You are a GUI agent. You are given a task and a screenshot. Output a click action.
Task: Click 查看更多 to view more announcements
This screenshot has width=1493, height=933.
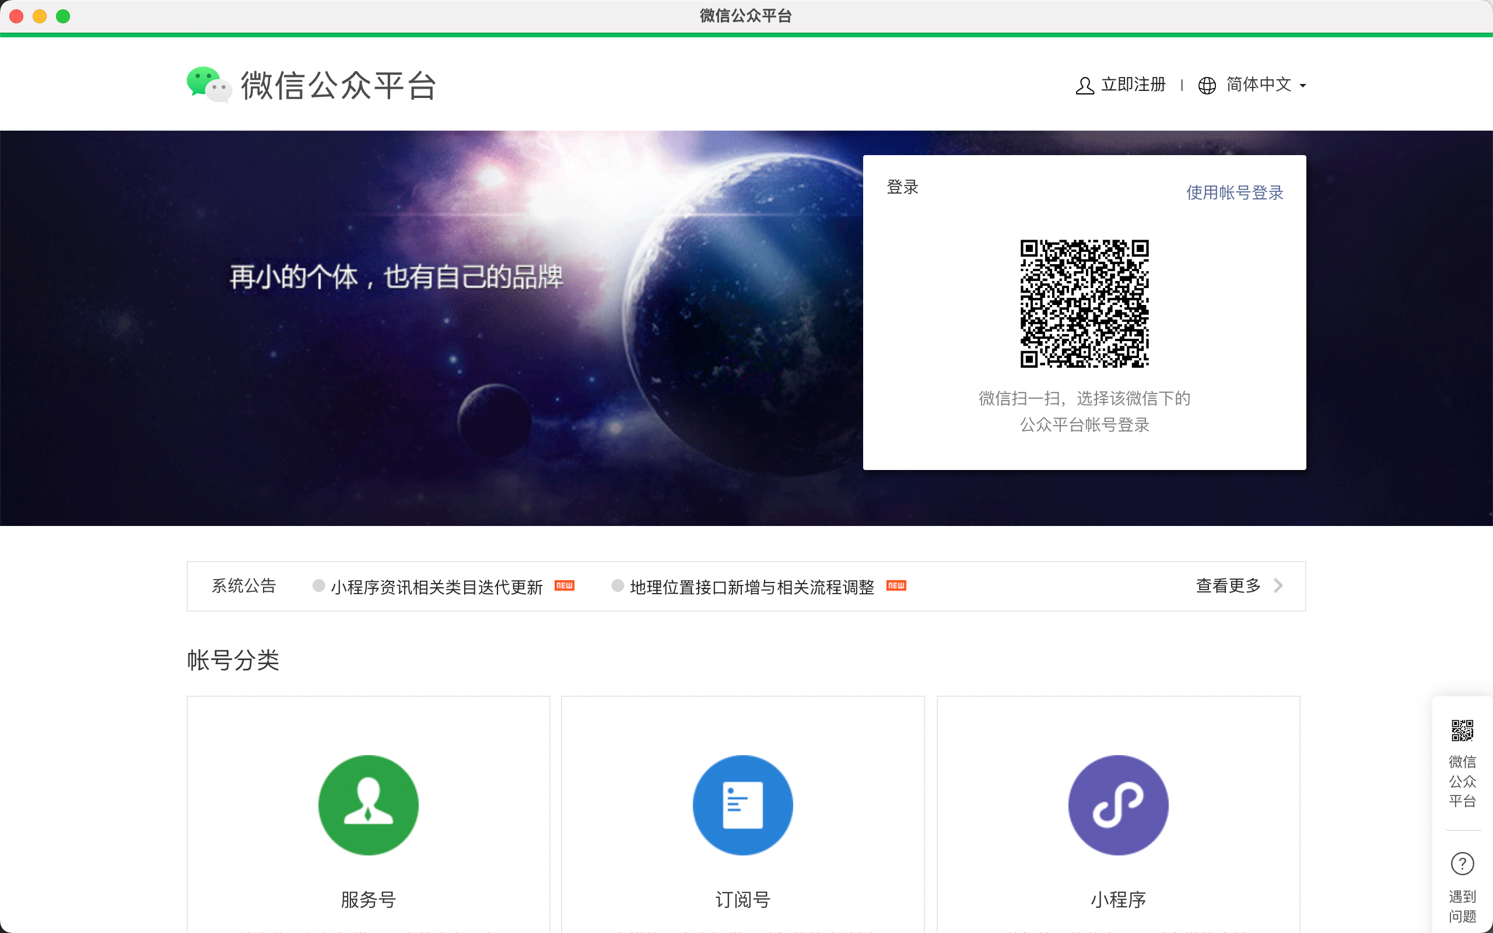(x=1228, y=585)
